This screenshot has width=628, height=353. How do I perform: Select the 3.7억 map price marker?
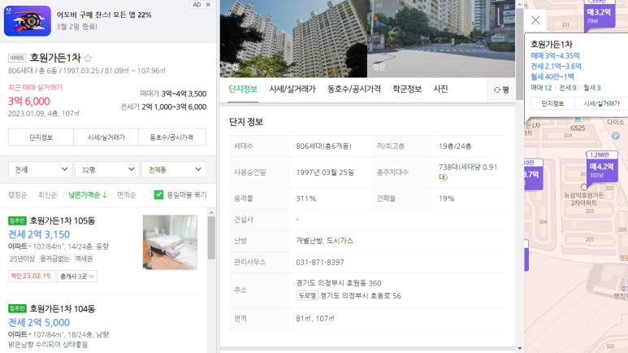point(533,174)
